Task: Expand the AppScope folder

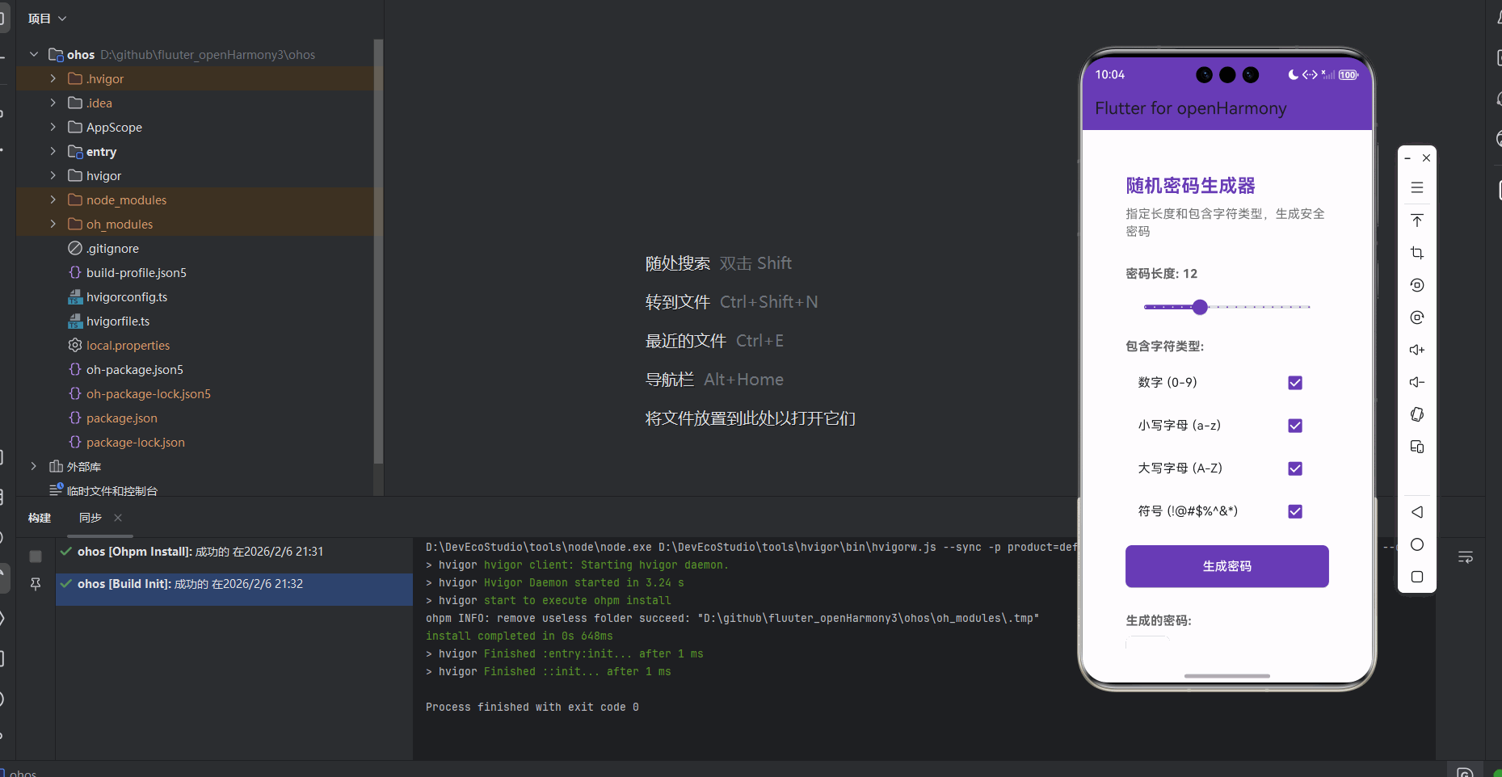Action: (53, 127)
